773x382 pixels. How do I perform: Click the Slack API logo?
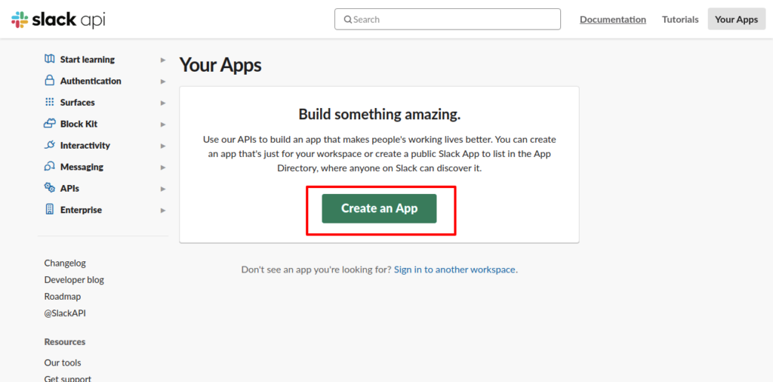click(58, 20)
